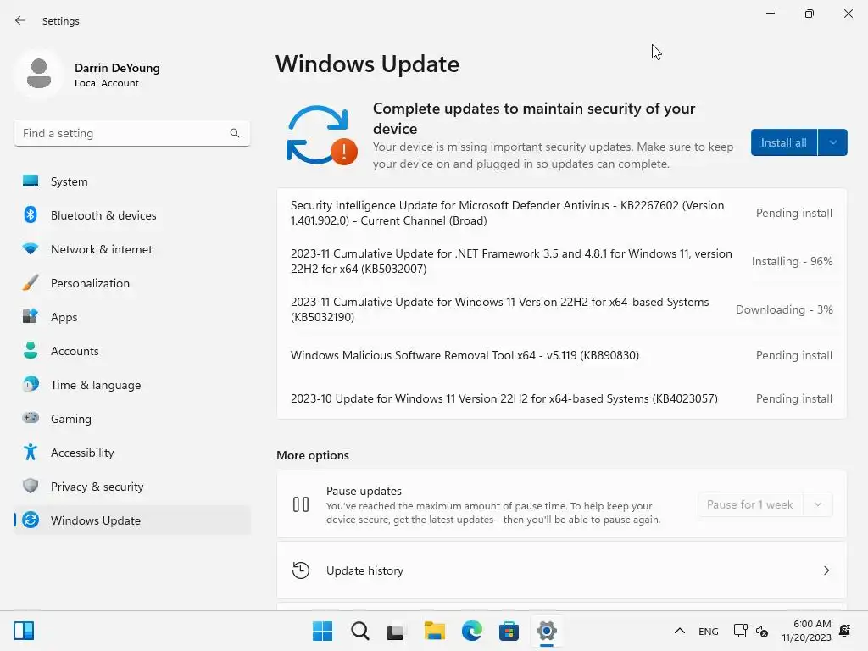Click Local Account label
The height and width of the screenshot is (651, 868).
coord(106,83)
